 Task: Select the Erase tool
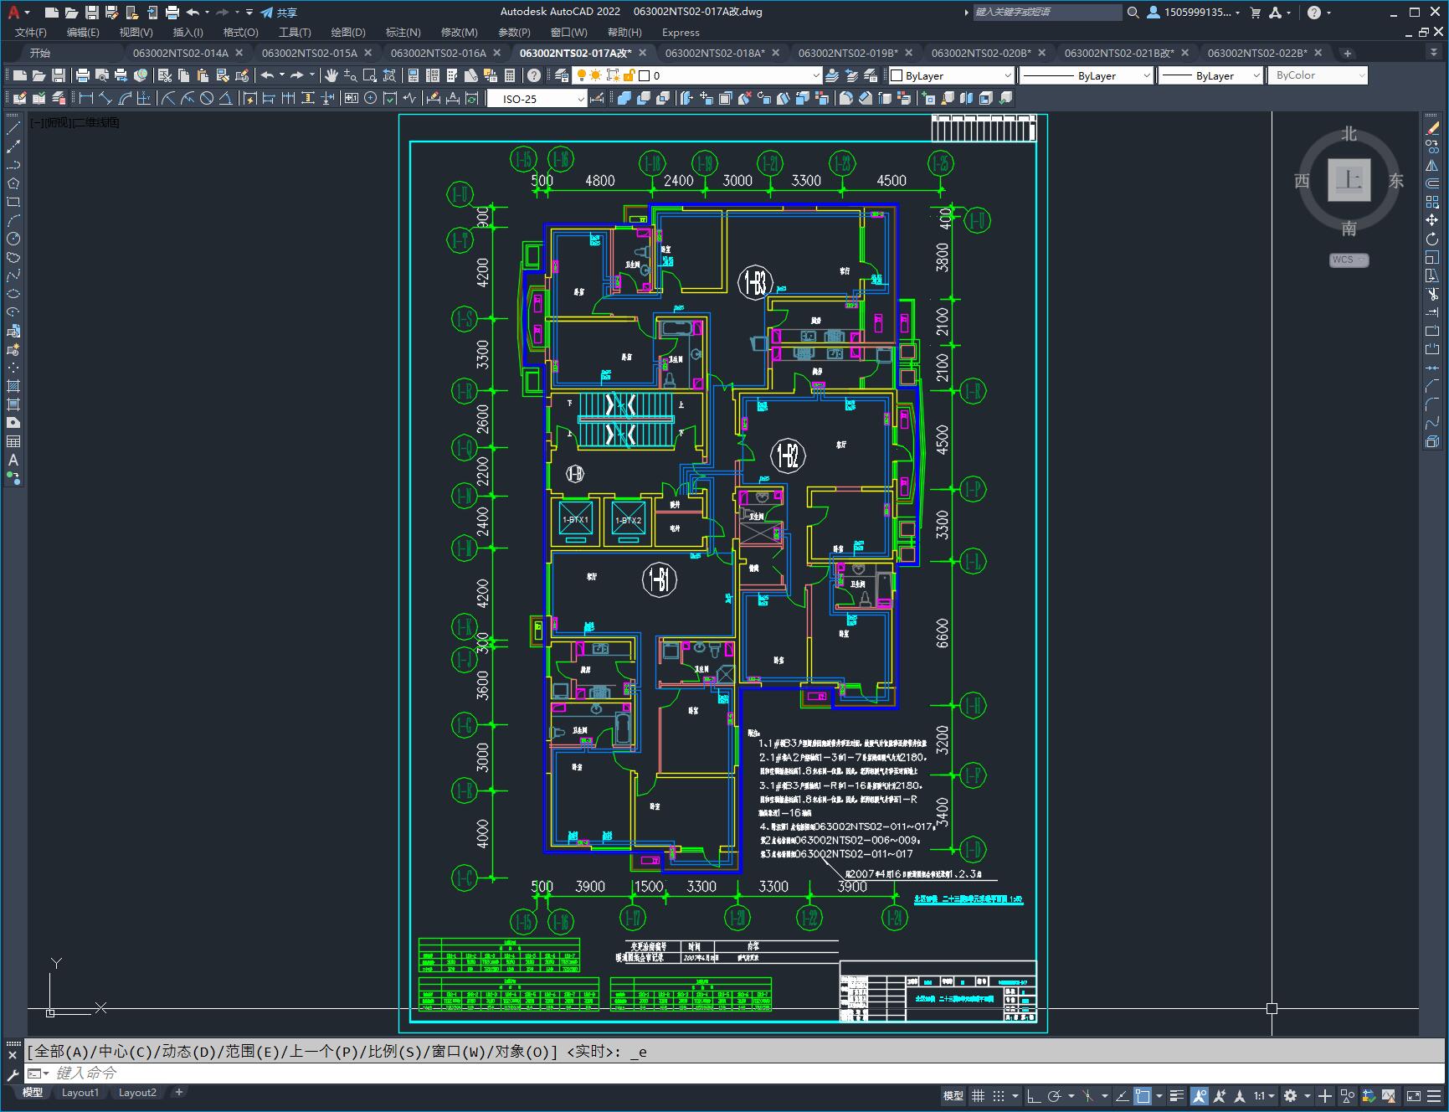(1432, 128)
